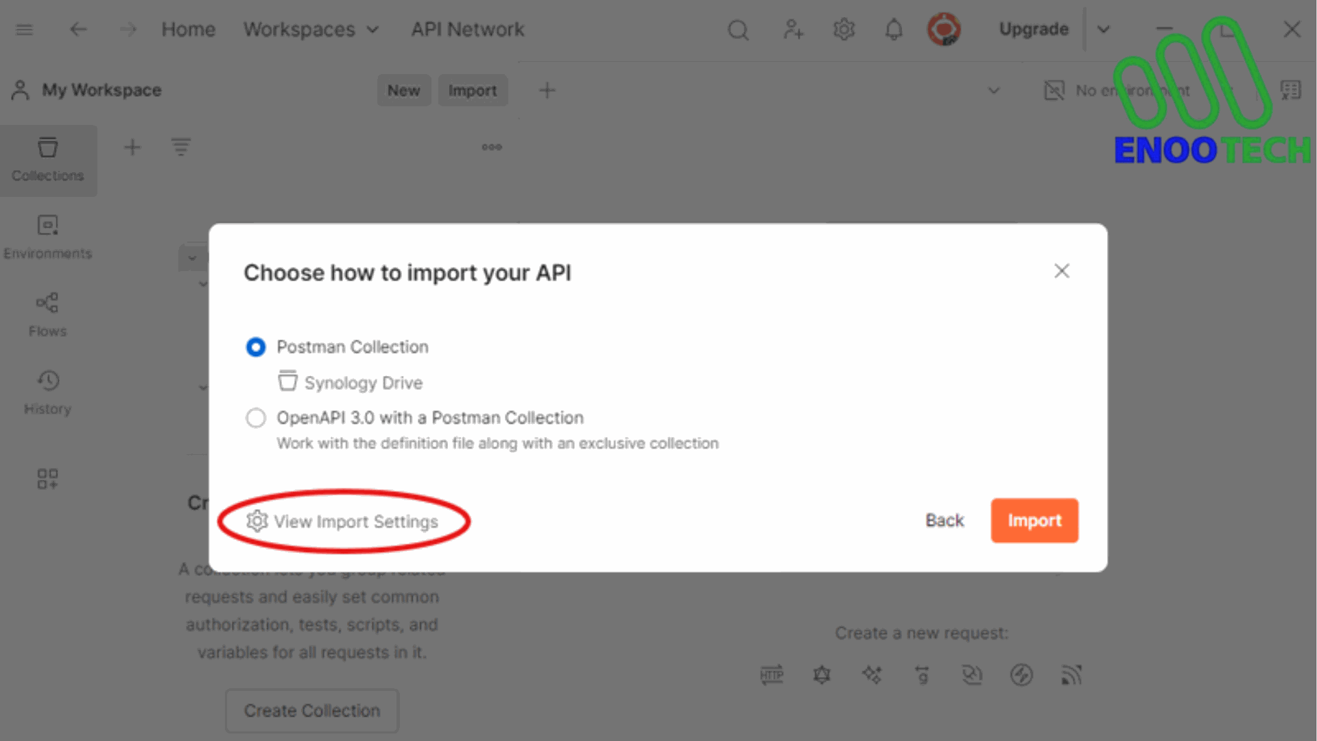Click the hamburger menu icon

tap(25, 30)
